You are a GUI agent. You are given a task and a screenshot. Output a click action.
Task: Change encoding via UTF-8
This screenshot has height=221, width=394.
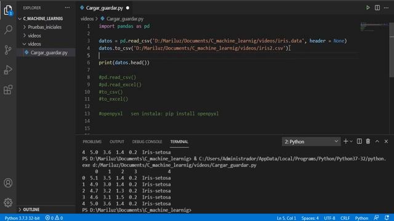(x=329, y=218)
